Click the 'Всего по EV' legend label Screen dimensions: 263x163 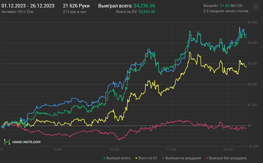(148, 158)
